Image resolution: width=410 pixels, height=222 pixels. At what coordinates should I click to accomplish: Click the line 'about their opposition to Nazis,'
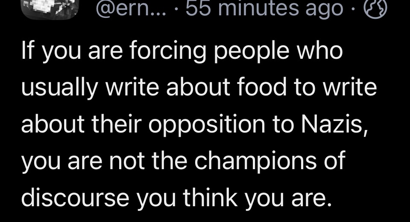pyautogui.click(x=195, y=124)
